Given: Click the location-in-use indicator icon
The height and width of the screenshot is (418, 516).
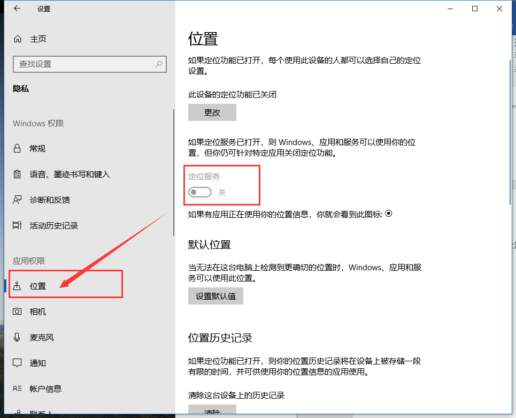Looking at the screenshot, I should [x=389, y=214].
